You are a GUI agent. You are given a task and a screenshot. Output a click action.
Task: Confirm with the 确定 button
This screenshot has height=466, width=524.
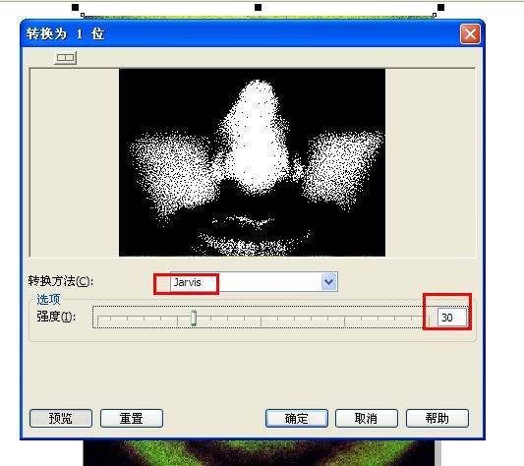297,418
